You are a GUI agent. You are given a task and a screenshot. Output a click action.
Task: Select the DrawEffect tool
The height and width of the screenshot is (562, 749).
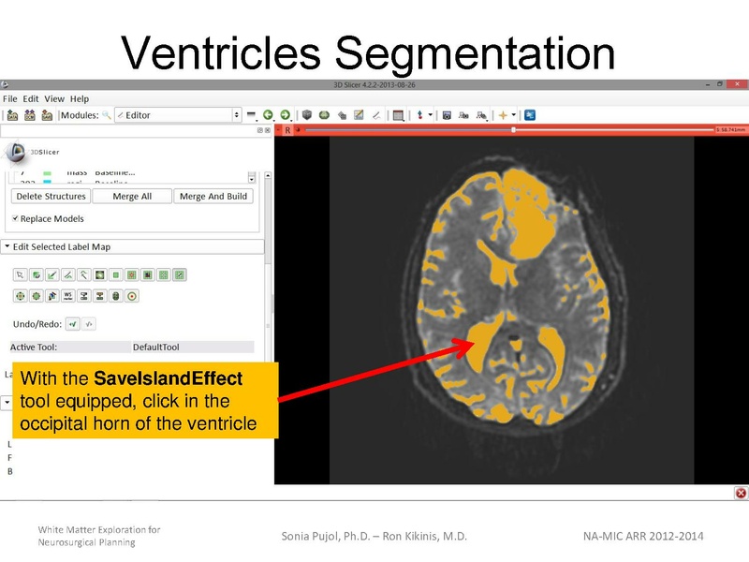tap(67, 274)
